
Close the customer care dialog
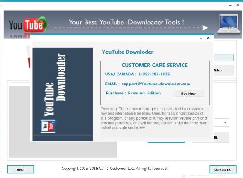tap(208, 38)
